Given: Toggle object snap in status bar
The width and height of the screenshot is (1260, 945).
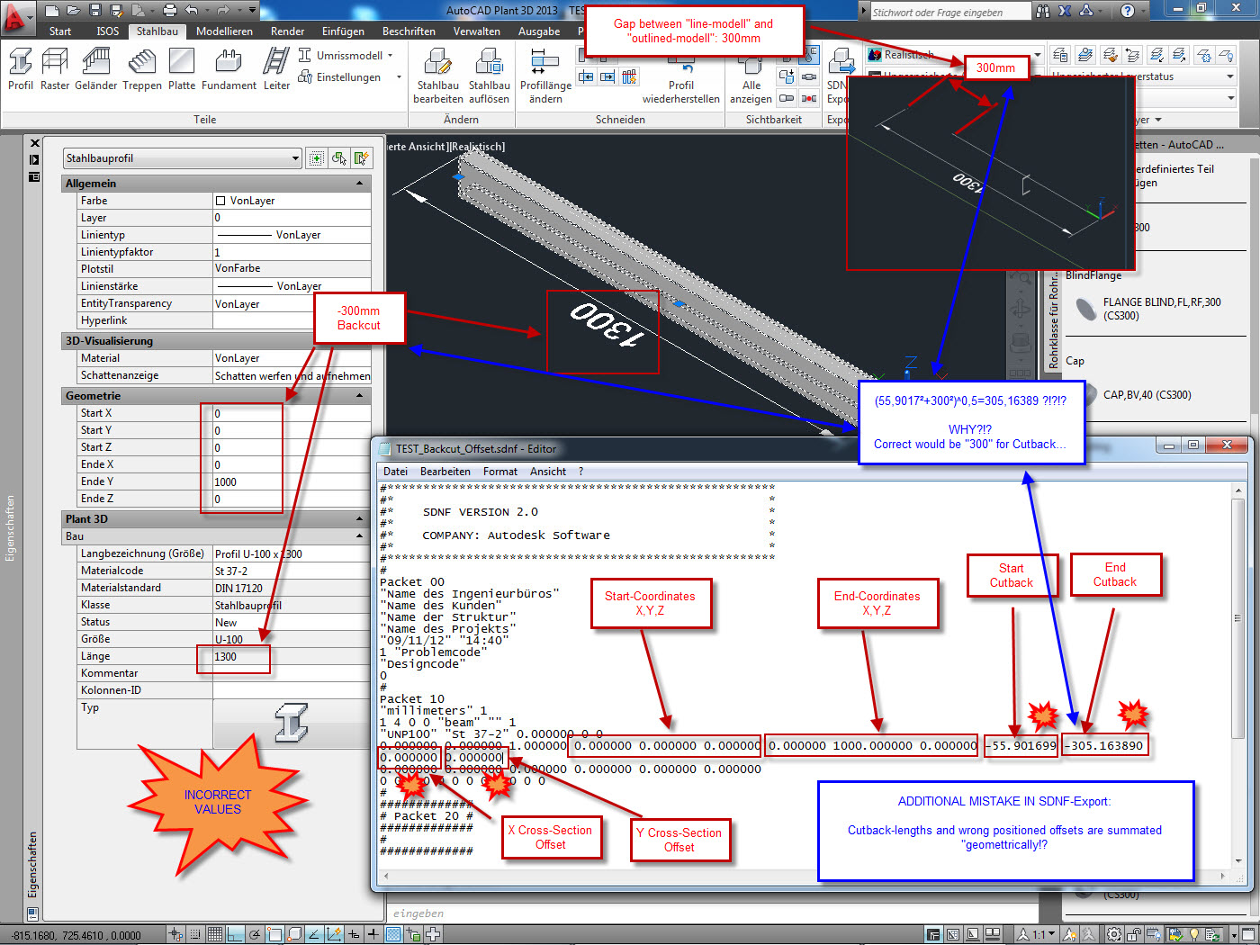Looking at the screenshot, I should click(x=274, y=935).
